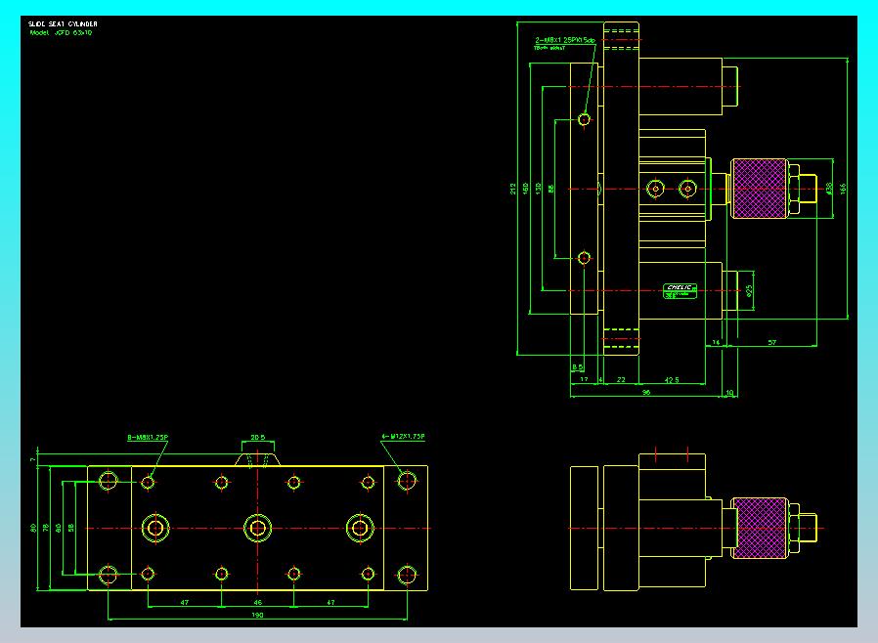Select the 2-M8x1.25P side hole callout

(x=565, y=40)
